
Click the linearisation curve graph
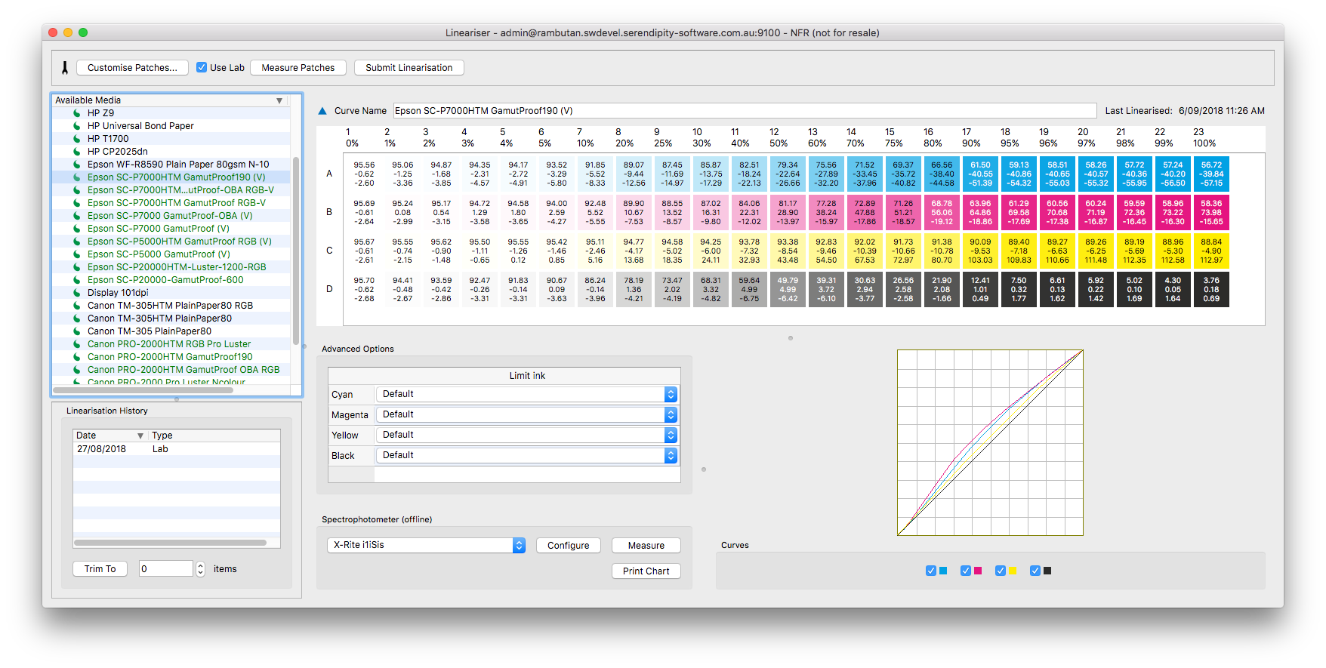(x=990, y=442)
